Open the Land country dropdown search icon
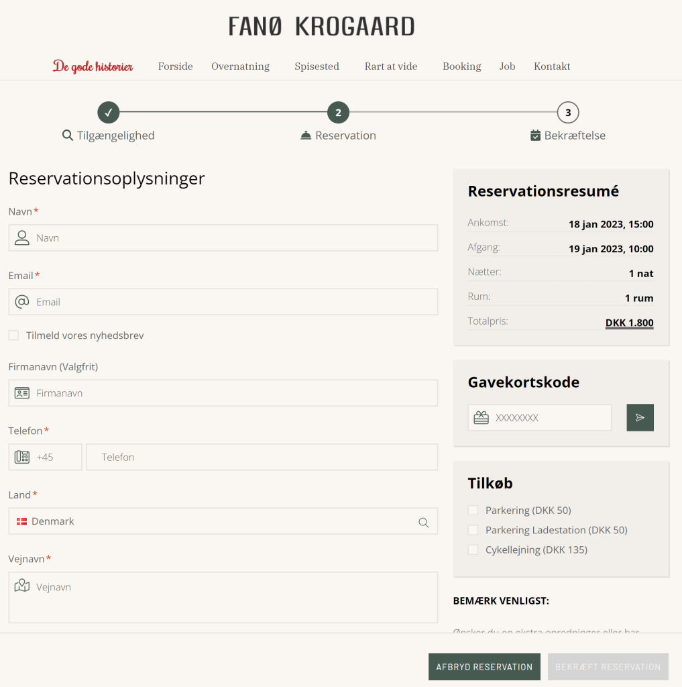Viewport: 682px width, 687px height. click(423, 522)
